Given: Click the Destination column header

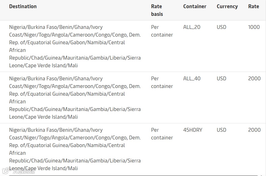Looking at the screenshot, I should (x=23, y=6).
